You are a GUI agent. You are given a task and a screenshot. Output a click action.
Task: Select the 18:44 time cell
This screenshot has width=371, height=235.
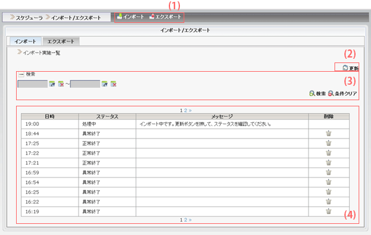pos(50,134)
